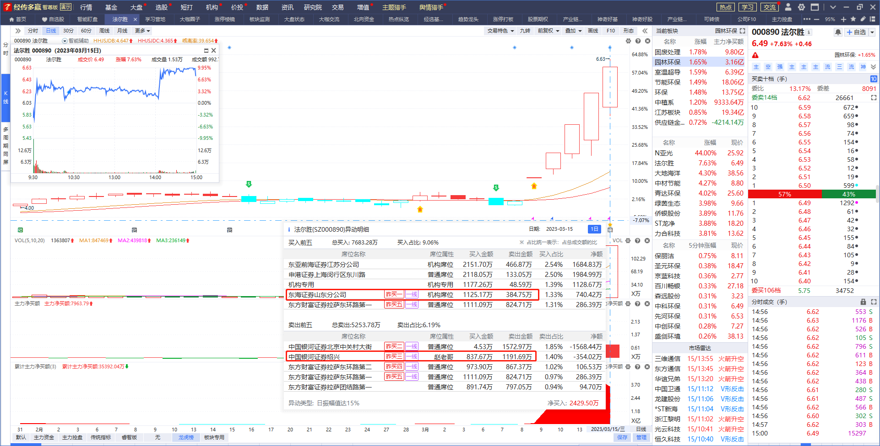Collapse right panel with double-left chevron
Image resolution: width=880 pixels, height=446 pixels.
[x=645, y=31]
